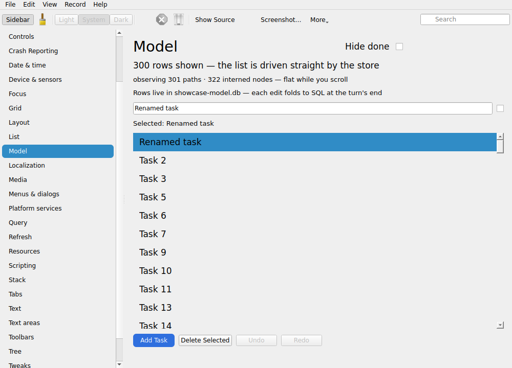The width and height of the screenshot is (512, 368).
Task: Click the sidebar scrollbar down arrow
Action: (x=119, y=364)
